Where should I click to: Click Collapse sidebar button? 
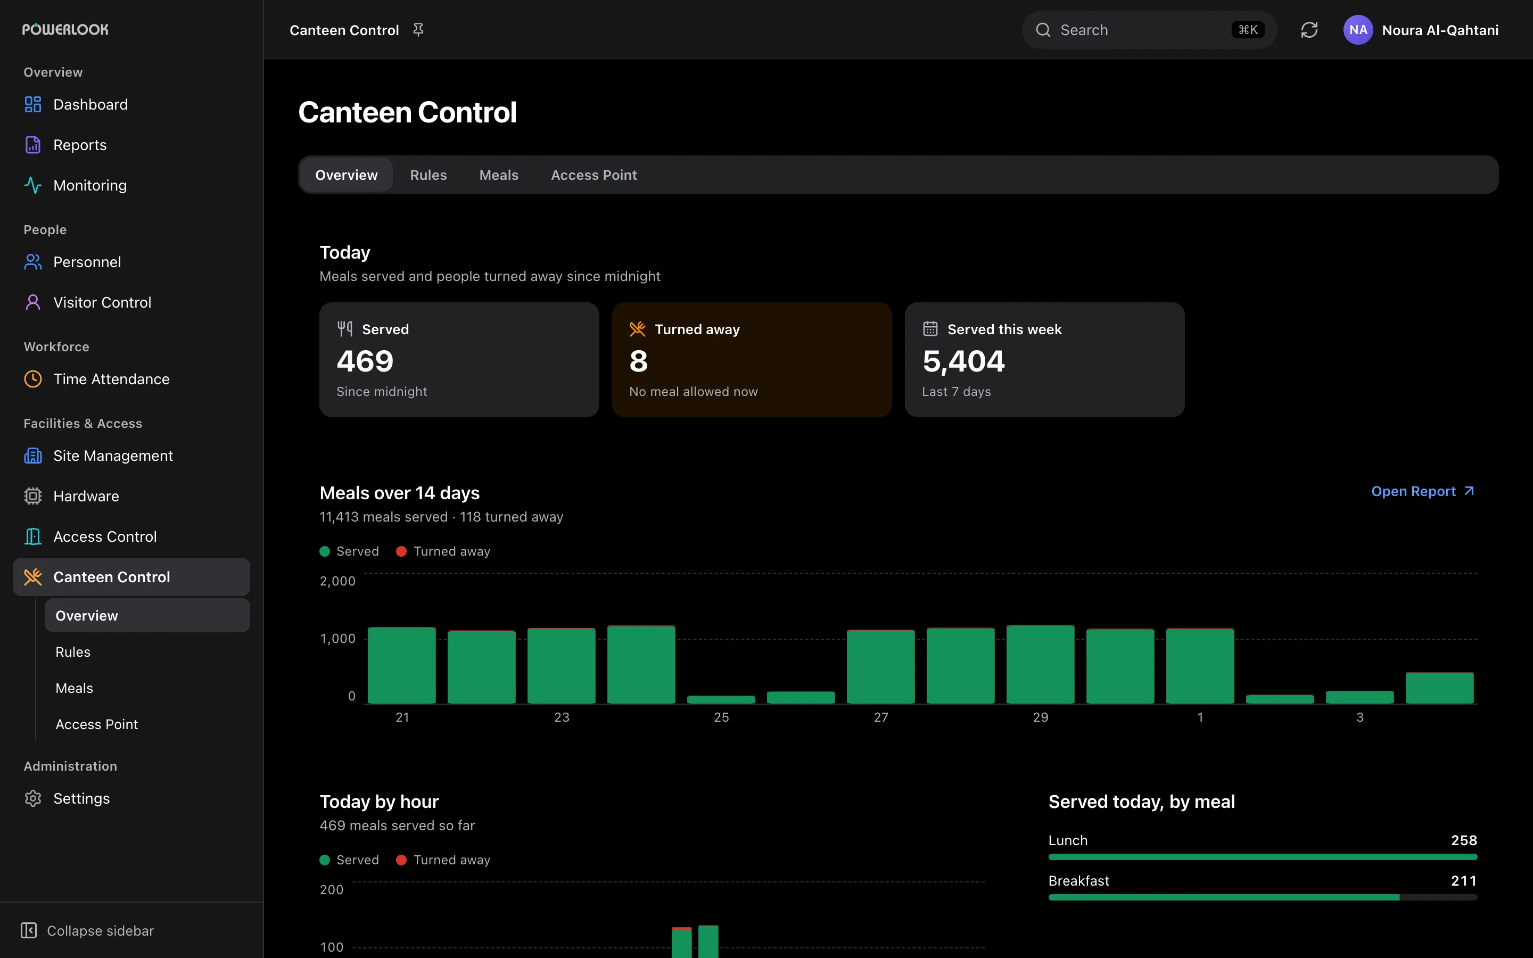(x=87, y=931)
